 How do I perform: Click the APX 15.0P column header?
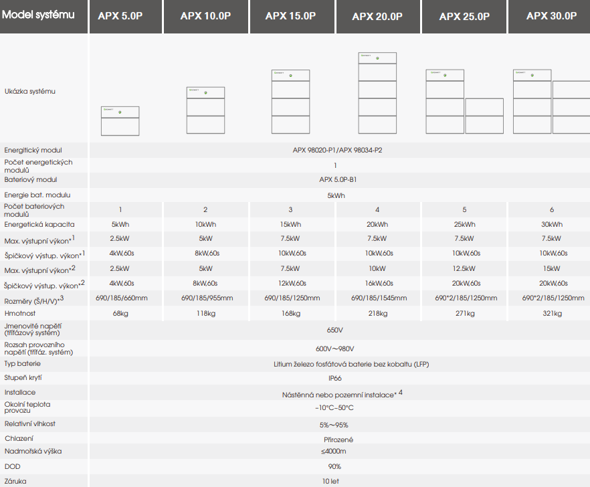point(292,17)
